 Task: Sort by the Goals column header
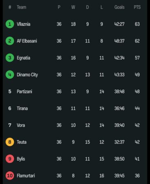pos(119,7)
